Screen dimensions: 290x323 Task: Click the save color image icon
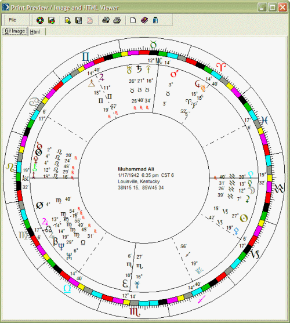pos(51,20)
